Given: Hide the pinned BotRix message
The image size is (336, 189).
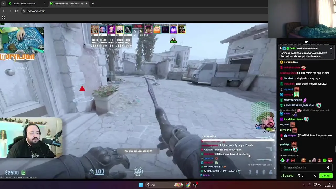Looking at the screenshot, I should tap(331, 48).
